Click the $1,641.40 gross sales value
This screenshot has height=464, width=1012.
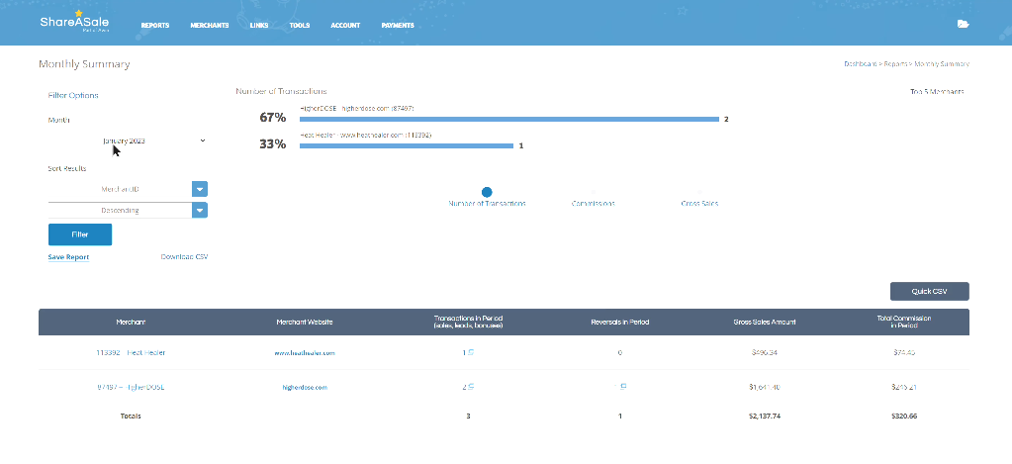coord(764,387)
